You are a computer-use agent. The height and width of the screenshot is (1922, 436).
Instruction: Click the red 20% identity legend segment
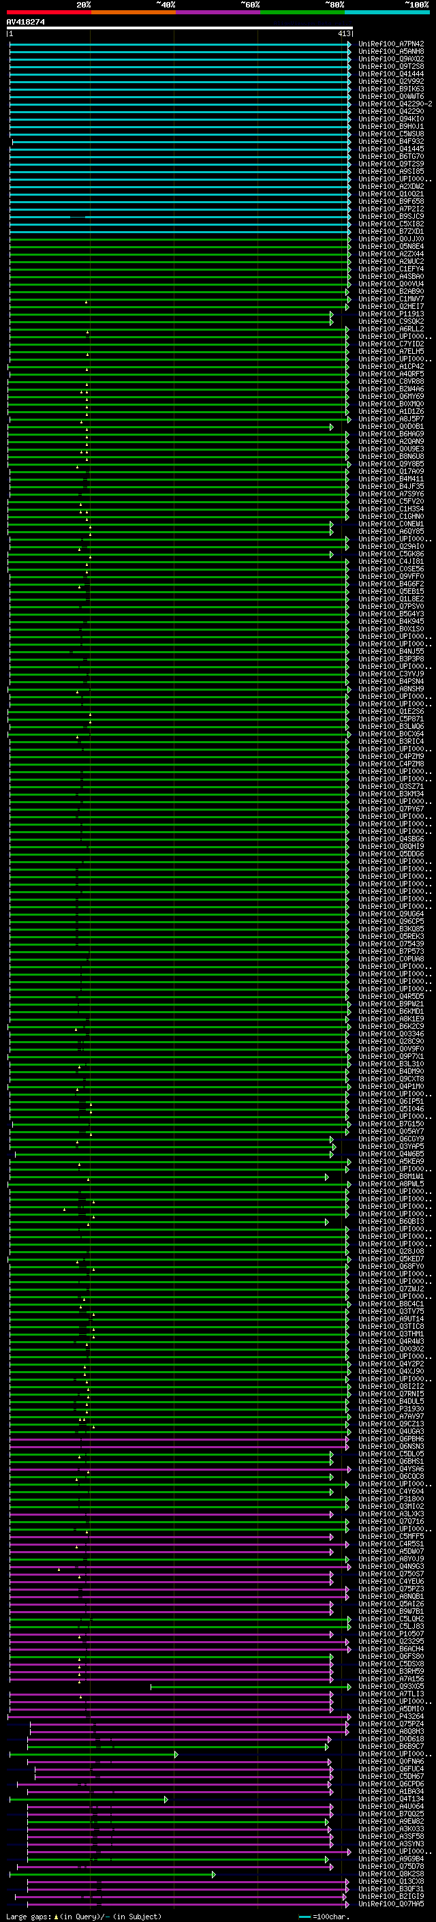[x=48, y=13]
